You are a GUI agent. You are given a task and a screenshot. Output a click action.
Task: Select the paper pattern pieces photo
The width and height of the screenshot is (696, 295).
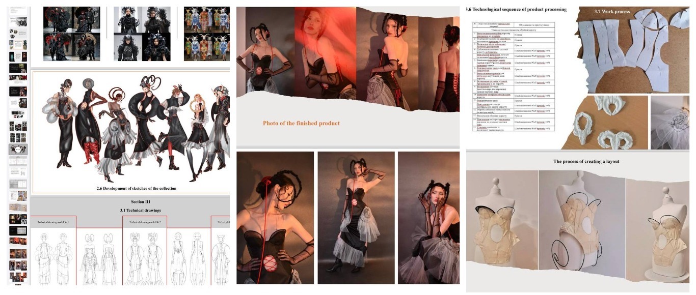(x=633, y=49)
